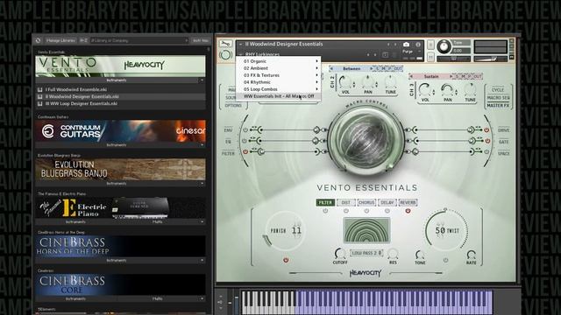This screenshot has width=561, height=315.
Task: Click the MASTER FX button
Action: pyautogui.click(x=498, y=106)
